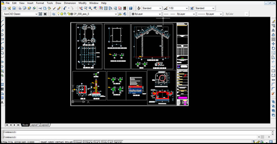Jump to first layout tab arrow
Viewport: 277px width, 144px height.
[x=7, y=125]
